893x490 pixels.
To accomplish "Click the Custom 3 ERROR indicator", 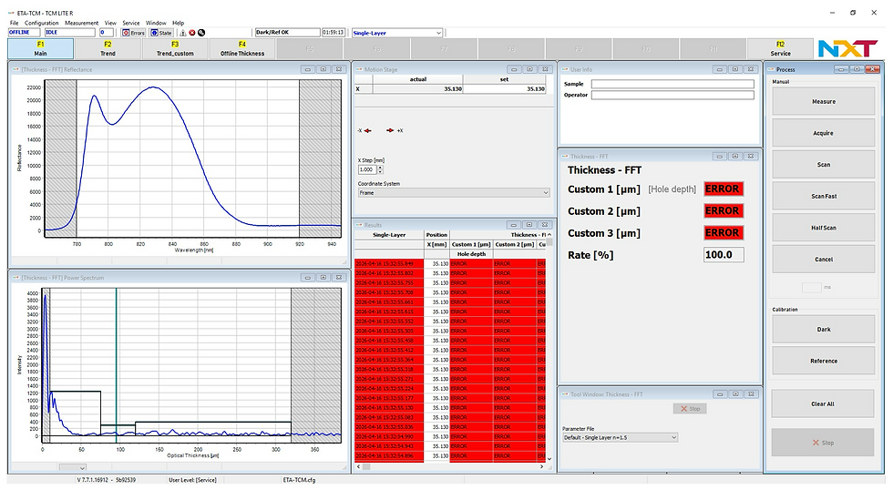I will tap(724, 233).
